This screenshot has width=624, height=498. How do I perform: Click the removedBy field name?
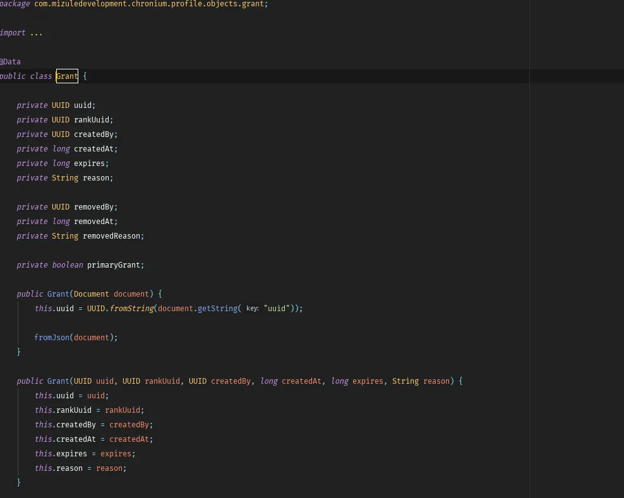[x=93, y=207]
